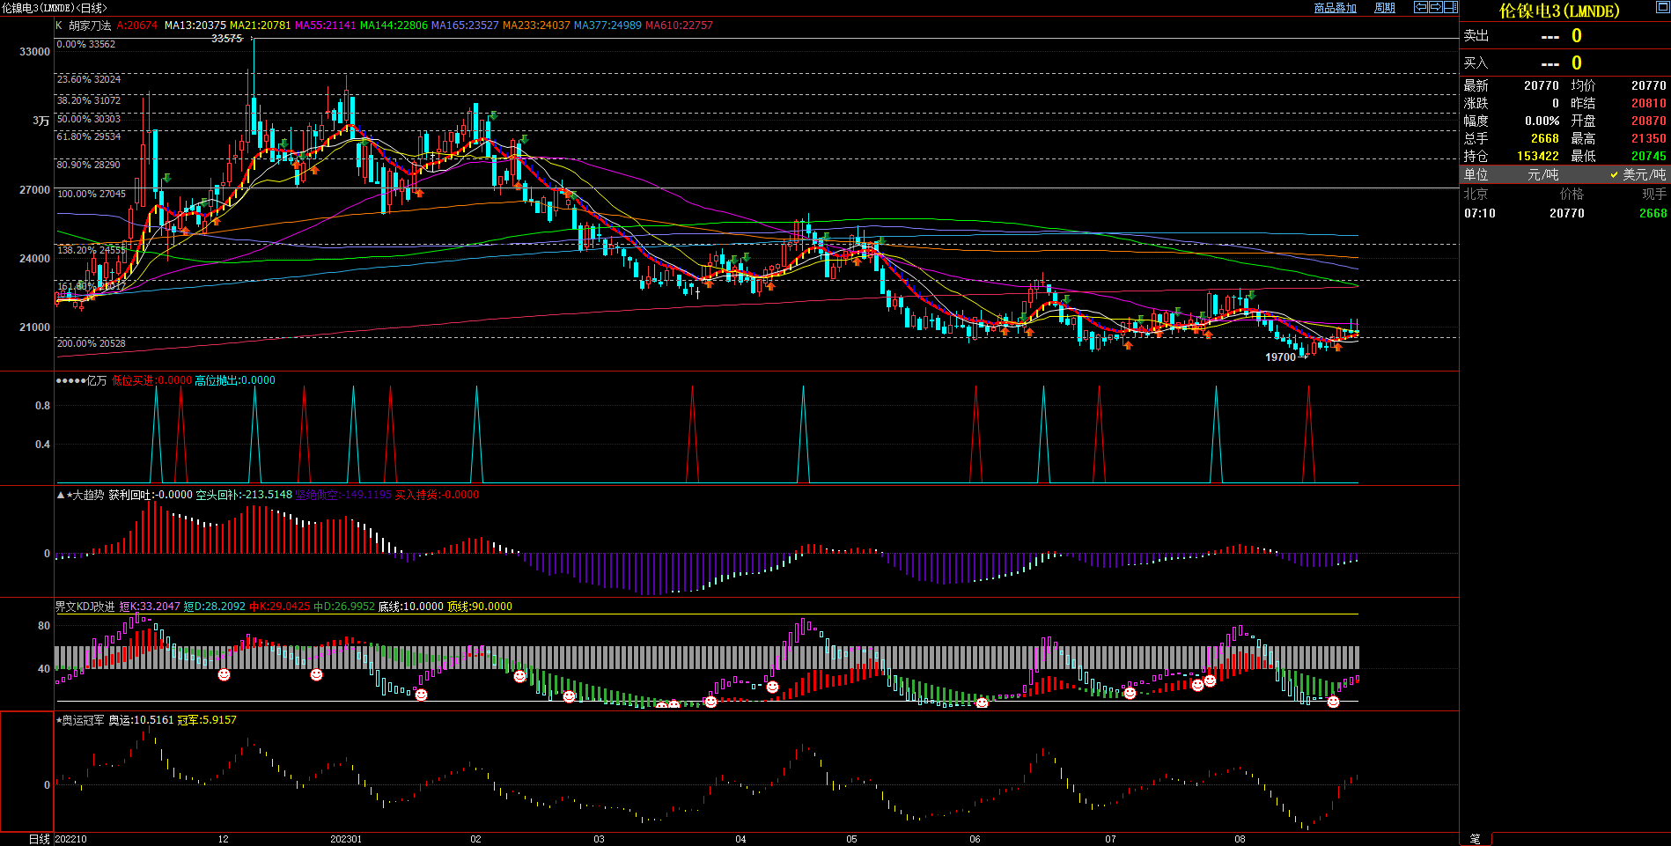Click the 胡家刀法 main indicator name
The width and height of the screenshot is (1671, 846).
[x=90, y=26]
